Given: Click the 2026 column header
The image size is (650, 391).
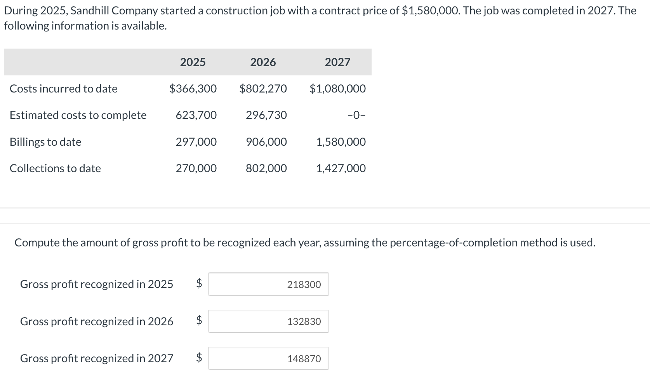Looking at the screenshot, I should pos(263,62).
